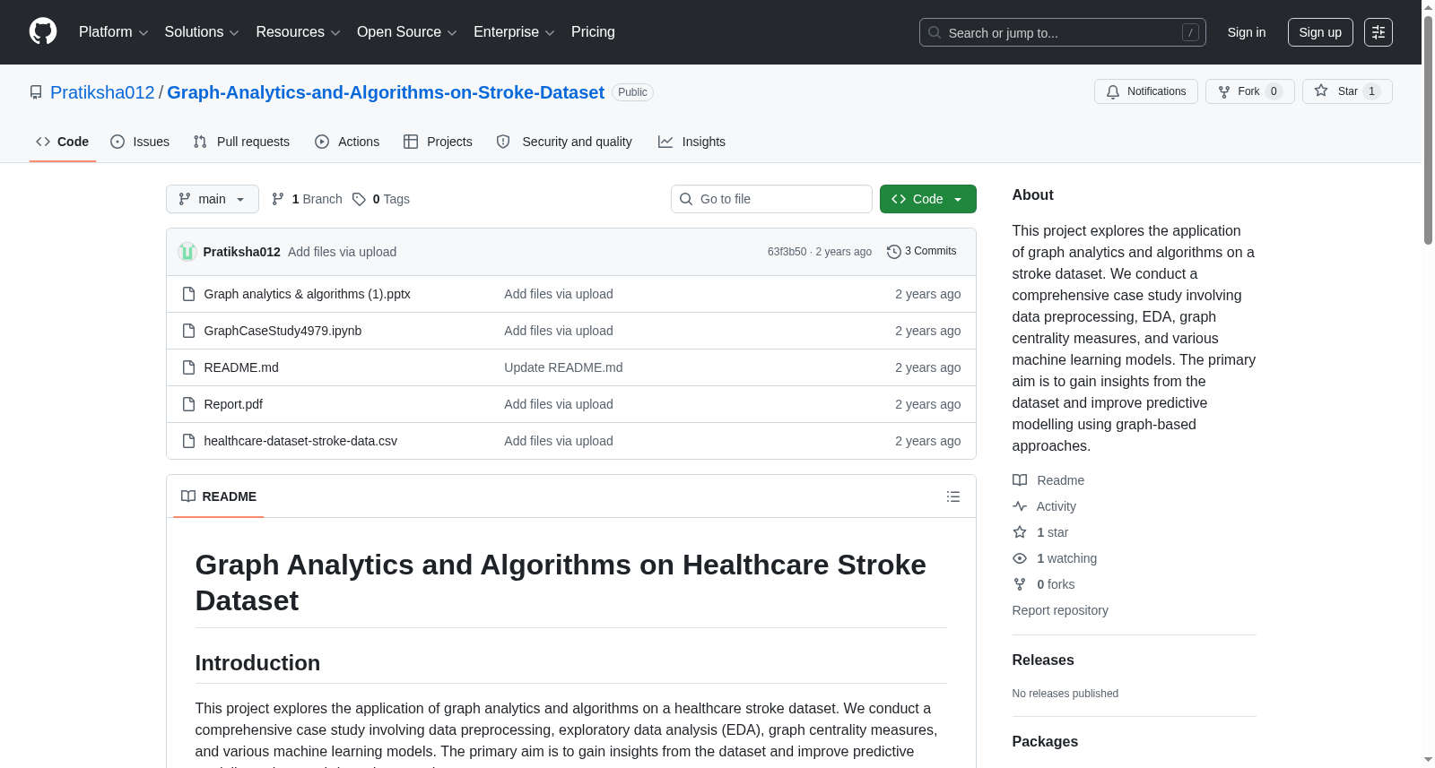Open the Pull requests tab
This screenshot has width=1435, height=768.
pyautogui.click(x=241, y=142)
